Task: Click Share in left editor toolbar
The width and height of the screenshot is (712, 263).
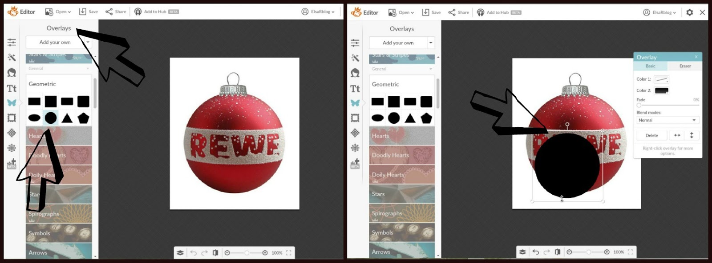Action: click(116, 12)
